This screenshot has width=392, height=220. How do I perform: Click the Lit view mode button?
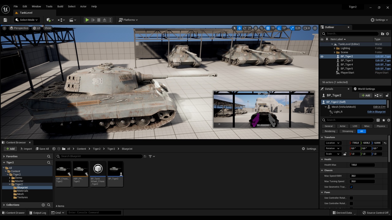click(x=36, y=28)
